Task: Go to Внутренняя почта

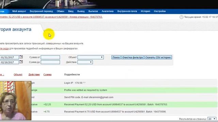Action: pos(127,11)
